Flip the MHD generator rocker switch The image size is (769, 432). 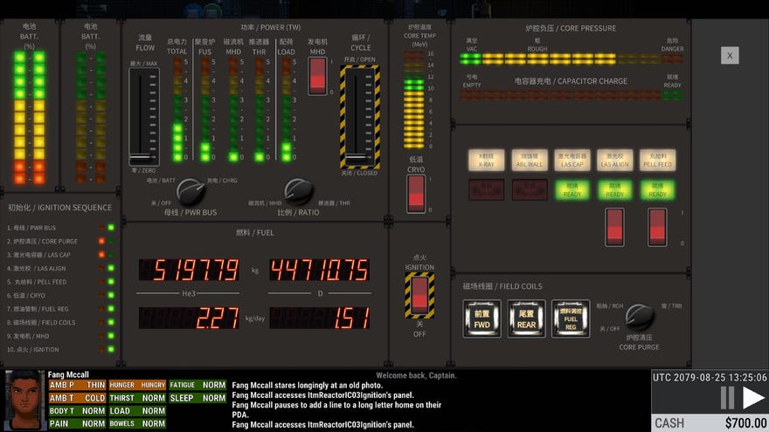[318, 77]
